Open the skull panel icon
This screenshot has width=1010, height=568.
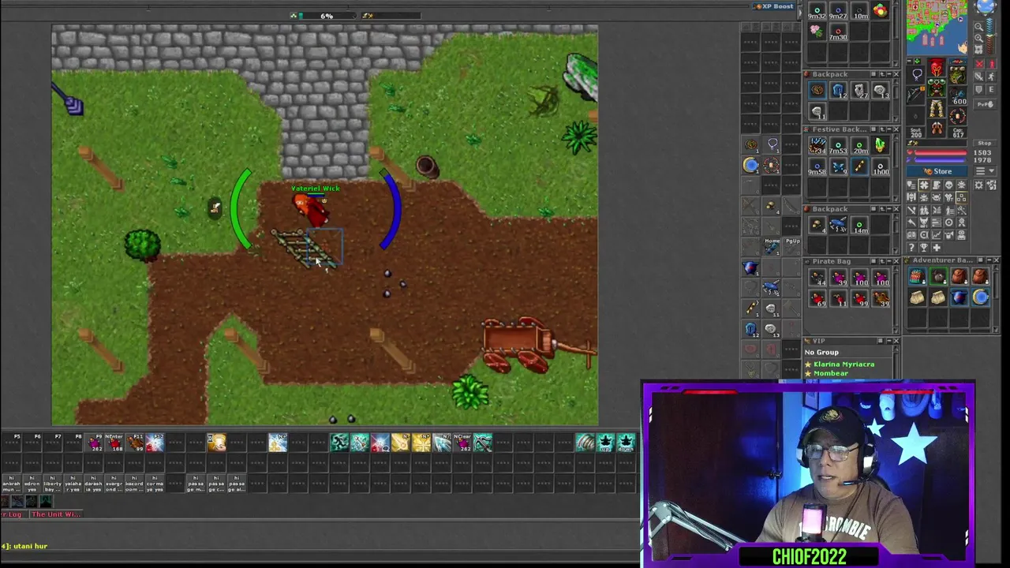[948, 185]
